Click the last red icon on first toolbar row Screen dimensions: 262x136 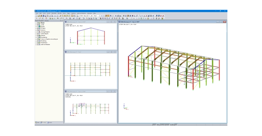pos(163,16)
